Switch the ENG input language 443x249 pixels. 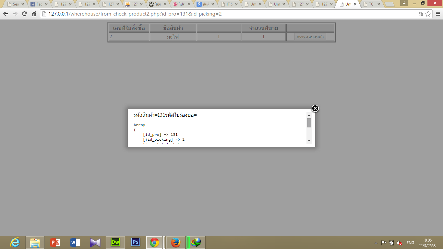(x=410, y=243)
